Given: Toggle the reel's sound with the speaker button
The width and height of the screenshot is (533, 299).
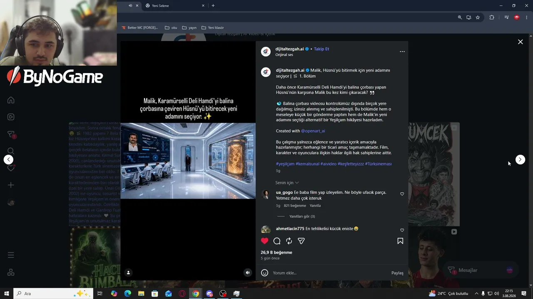Looking at the screenshot, I should [248, 272].
